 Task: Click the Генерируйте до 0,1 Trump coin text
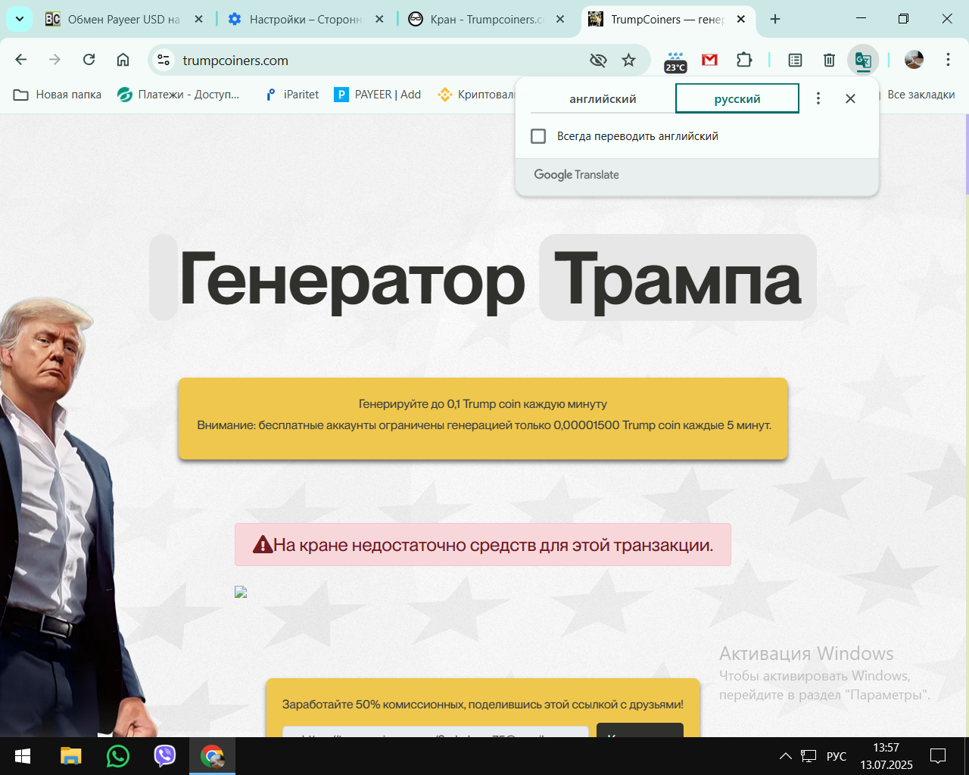[483, 404]
